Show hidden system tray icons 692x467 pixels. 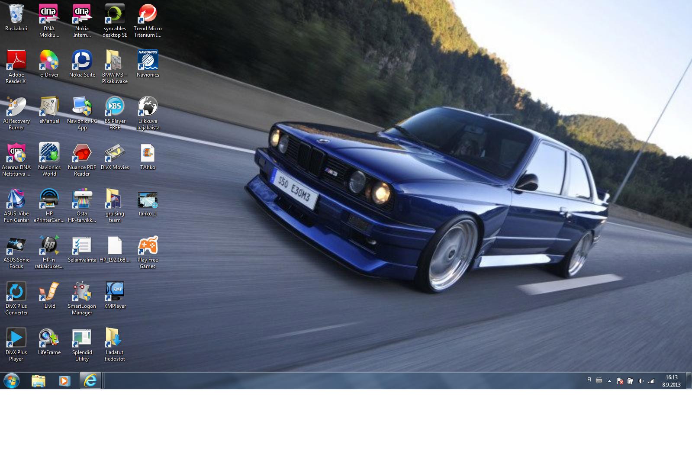click(609, 381)
